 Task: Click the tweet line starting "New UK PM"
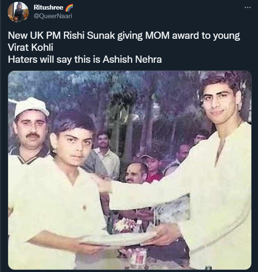(124, 35)
